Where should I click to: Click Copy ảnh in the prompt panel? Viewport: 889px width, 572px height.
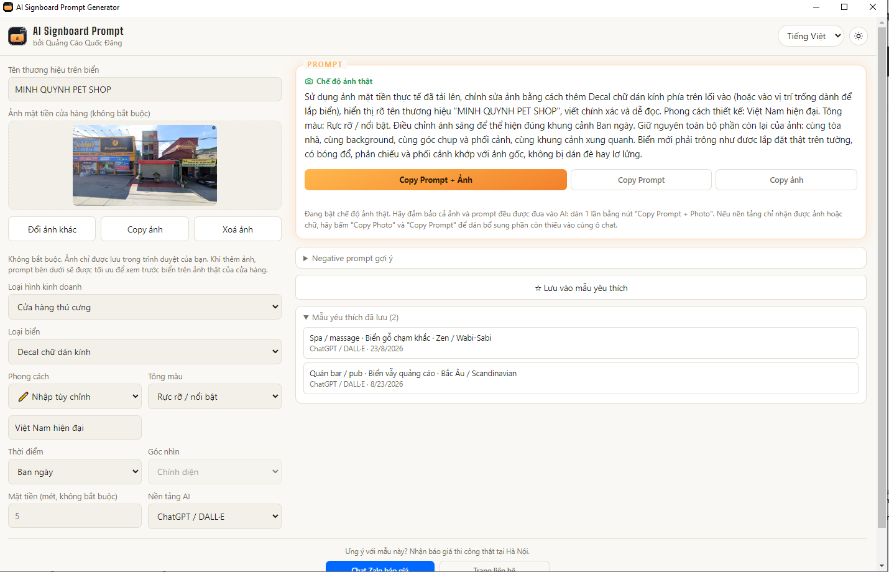786,180
